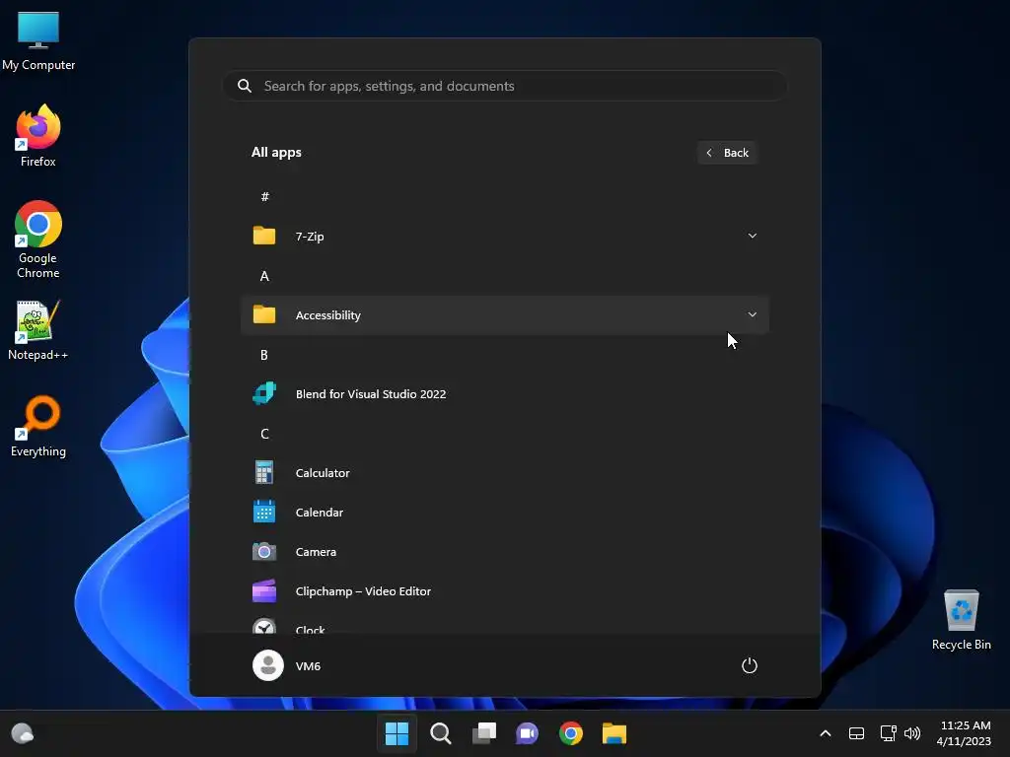Click the network tray icon

[x=889, y=733]
